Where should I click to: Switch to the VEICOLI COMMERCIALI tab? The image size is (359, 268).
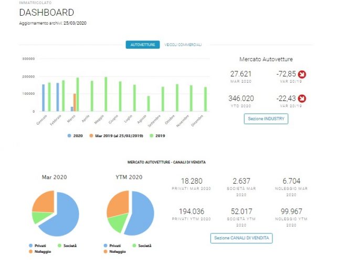tap(183, 44)
